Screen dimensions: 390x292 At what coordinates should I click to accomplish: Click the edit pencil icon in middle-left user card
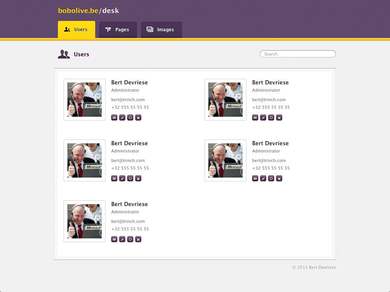coord(122,178)
